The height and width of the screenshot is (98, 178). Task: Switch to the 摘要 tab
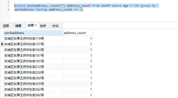20,26
